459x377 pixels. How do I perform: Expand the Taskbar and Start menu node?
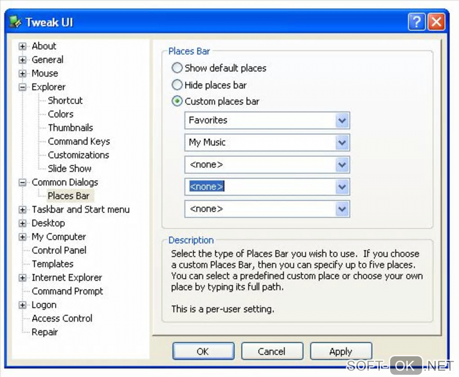click(22, 210)
